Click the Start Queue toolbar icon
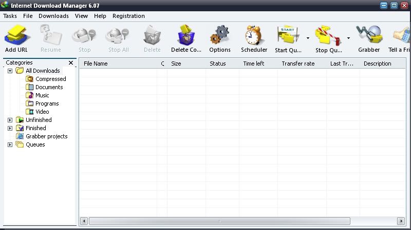The width and height of the screenshot is (411, 230). tap(288, 35)
